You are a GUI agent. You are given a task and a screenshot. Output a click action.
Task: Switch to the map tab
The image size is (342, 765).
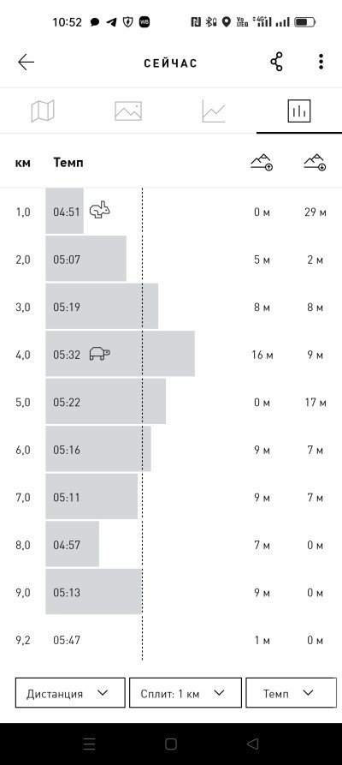click(x=43, y=111)
